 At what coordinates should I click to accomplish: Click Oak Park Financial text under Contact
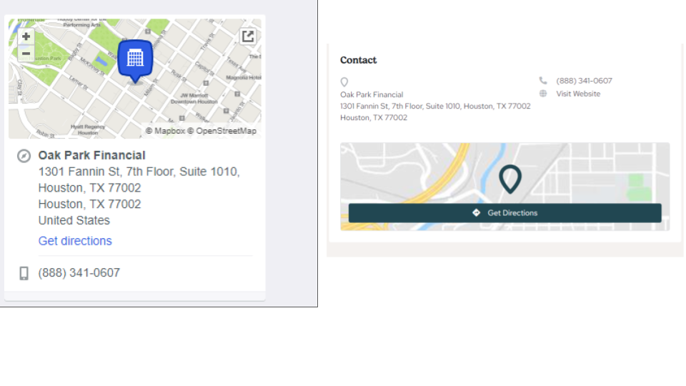pos(372,94)
